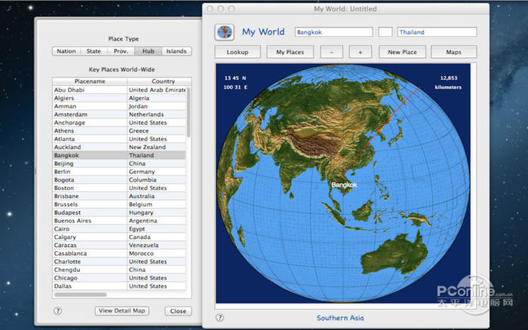The image size is (528, 330).
Task: Select the Berlin row
Action: coord(119,172)
